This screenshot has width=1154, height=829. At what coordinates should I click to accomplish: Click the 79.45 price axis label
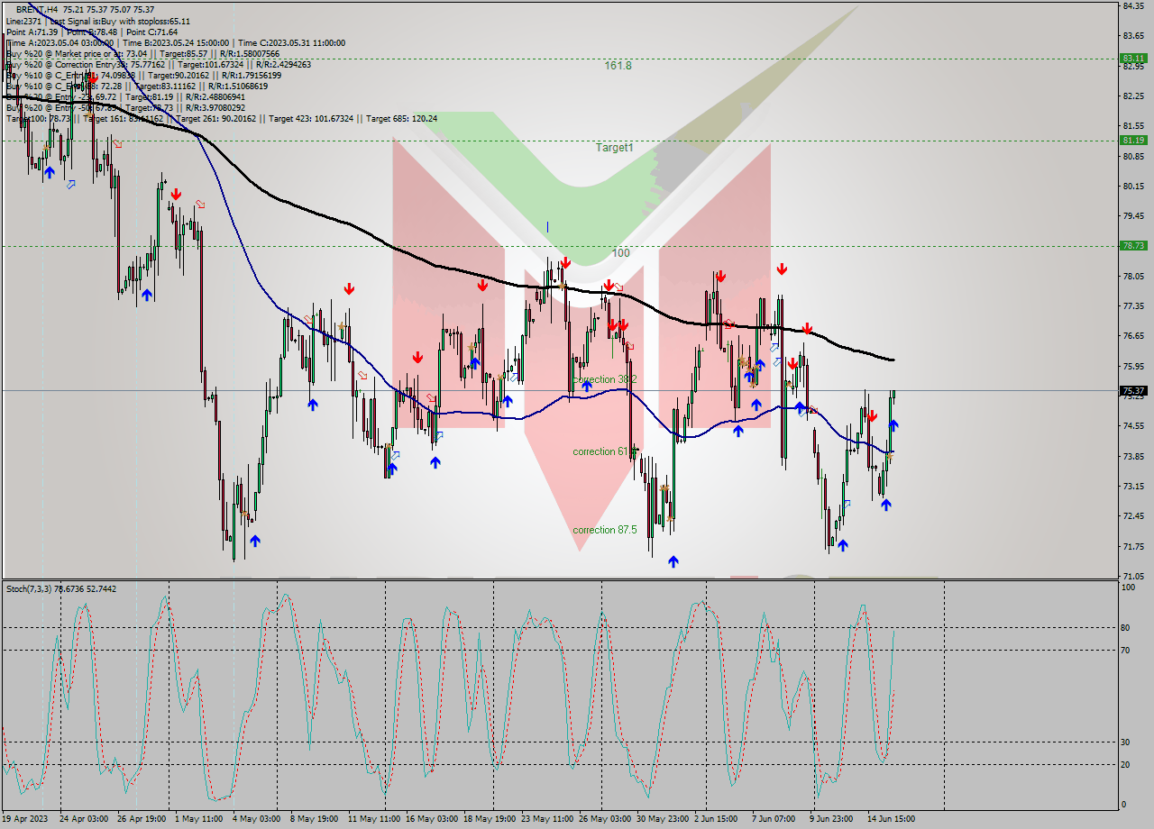point(1133,215)
